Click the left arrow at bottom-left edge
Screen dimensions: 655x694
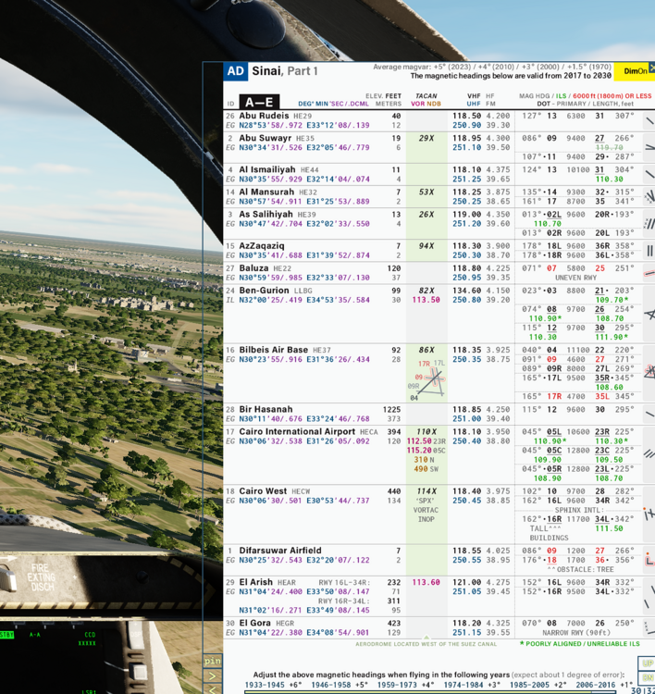213,688
